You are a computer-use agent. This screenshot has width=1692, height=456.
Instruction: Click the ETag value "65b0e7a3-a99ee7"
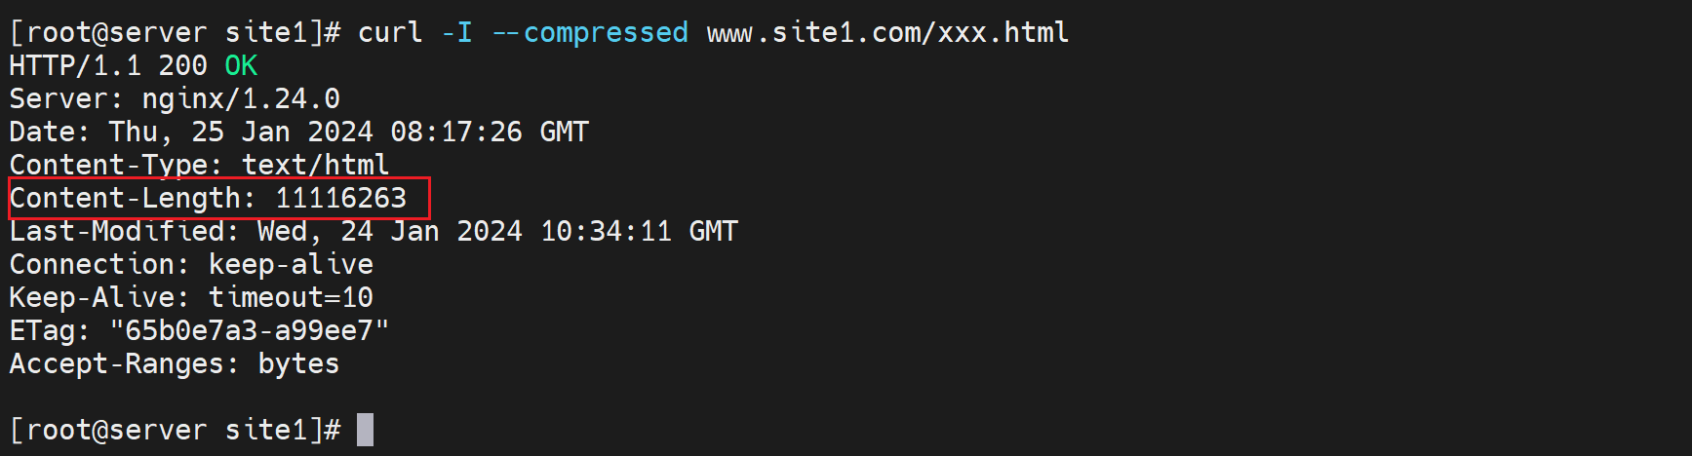(x=249, y=330)
